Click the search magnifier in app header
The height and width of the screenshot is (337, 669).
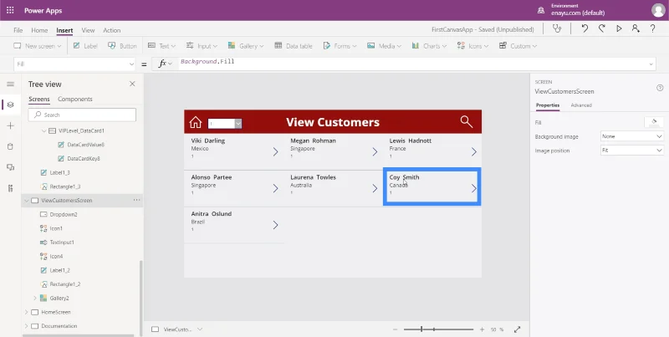pyautogui.click(x=467, y=121)
